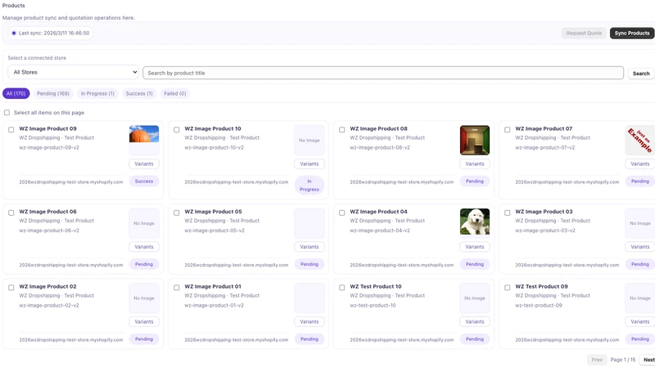This screenshot has width=655, height=368.
Task: Click the handle wz-image-product-02-v2
Action: tap(49, 305)
